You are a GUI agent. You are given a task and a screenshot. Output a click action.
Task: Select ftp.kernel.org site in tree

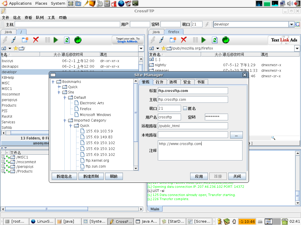(x=97, y=161)
